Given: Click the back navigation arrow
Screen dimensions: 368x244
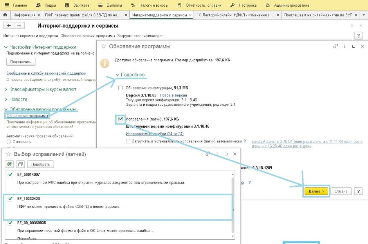Looking at the screenshot, I should (x=9, y=26).
